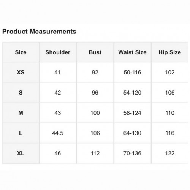Select shoulder value 46 in XL row
This screenshot has height=190, width=190.
click(x=58, y=153)
